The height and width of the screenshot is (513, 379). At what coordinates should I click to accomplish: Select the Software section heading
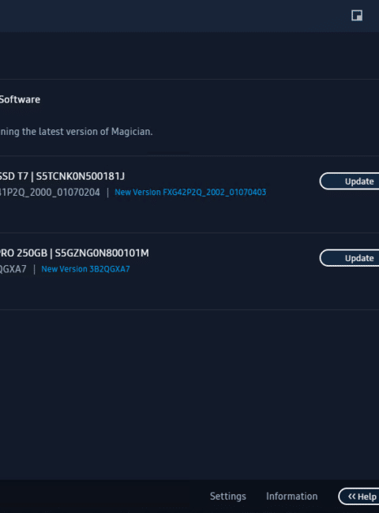coord(20,99)
